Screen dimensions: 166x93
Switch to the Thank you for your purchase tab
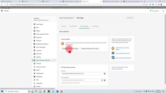(112, 2)
